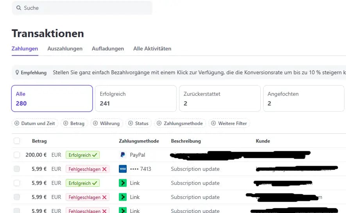This screenshot has width=346, height=213.
Task: Check the box for the 200,00 € payment
Action: [x=17, y=155]
